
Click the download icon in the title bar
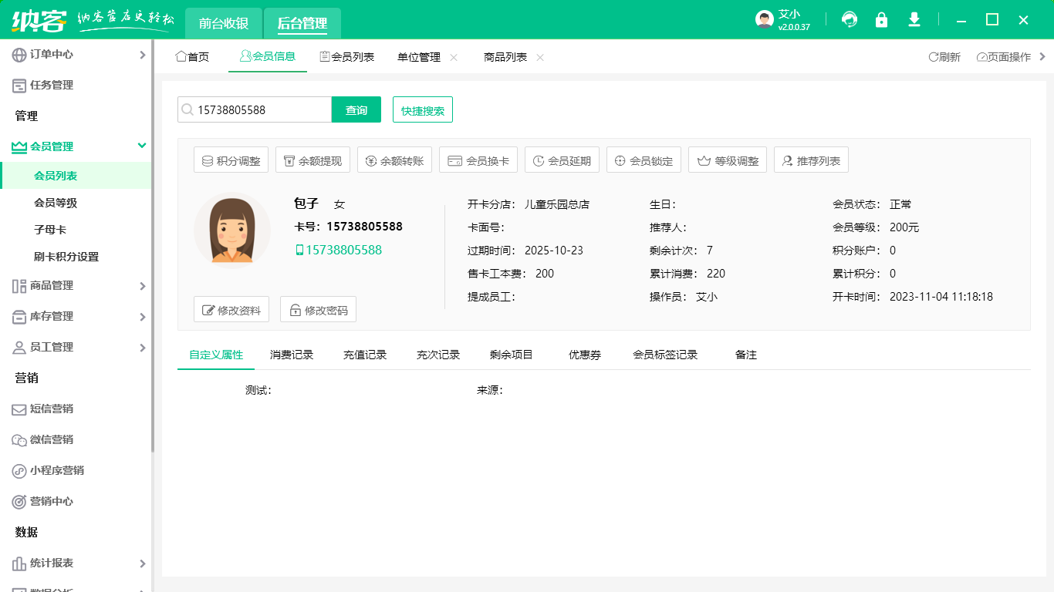click(x=914, y=19)
